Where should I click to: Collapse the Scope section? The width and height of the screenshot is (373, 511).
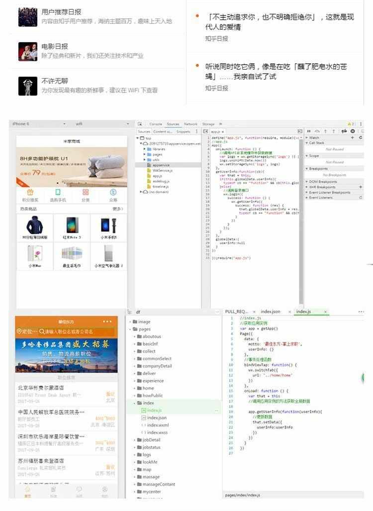click(307, 156)
